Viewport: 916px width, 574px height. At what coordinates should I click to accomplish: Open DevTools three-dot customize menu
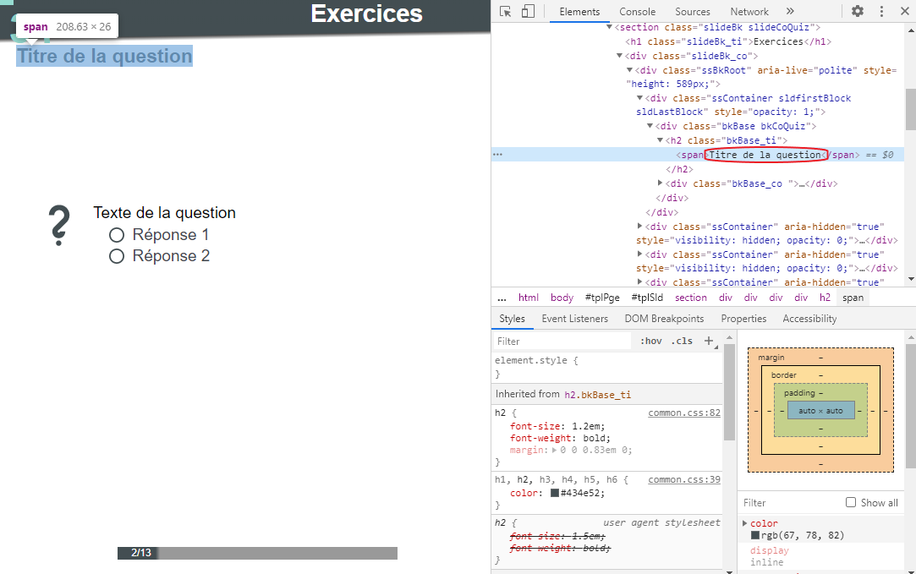(x=881, y=11)
